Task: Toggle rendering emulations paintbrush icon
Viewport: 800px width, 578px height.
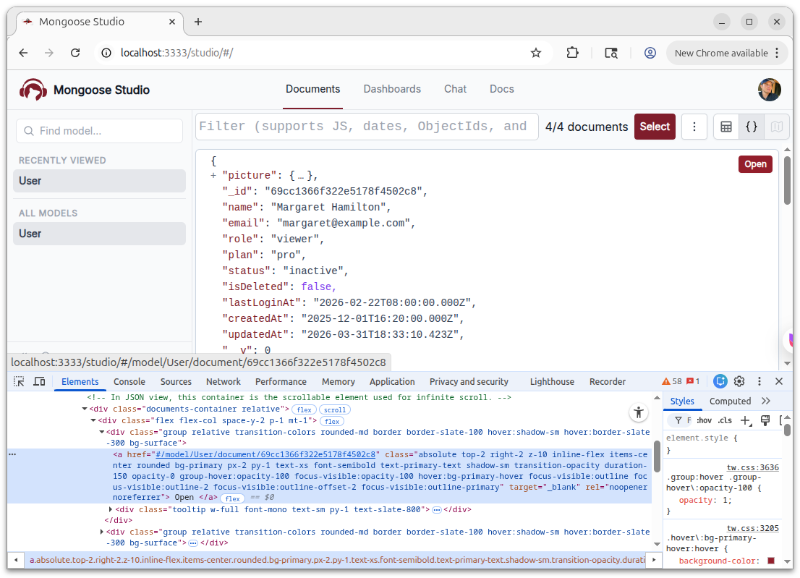Action: pyautogui.click(x=765, y=420)
